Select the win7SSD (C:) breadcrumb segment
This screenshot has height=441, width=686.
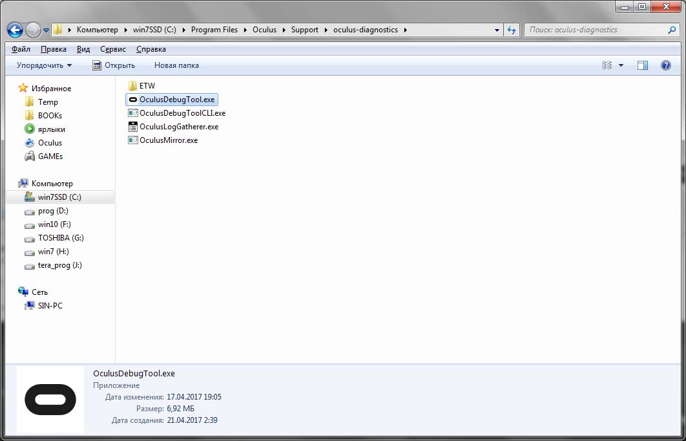[x=154, y=30]
